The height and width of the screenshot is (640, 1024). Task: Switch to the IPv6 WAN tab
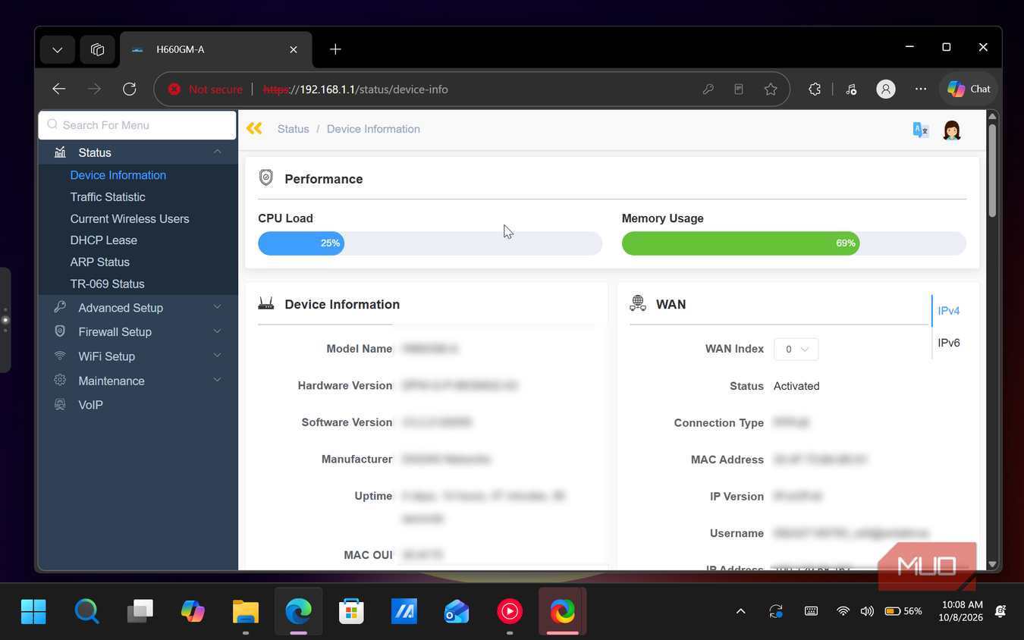pos(949,343)
